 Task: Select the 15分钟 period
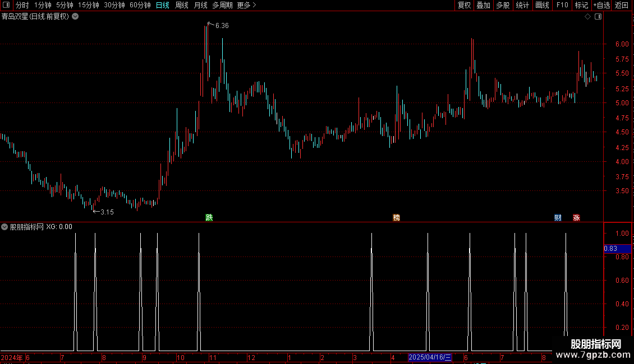point(89,5)
